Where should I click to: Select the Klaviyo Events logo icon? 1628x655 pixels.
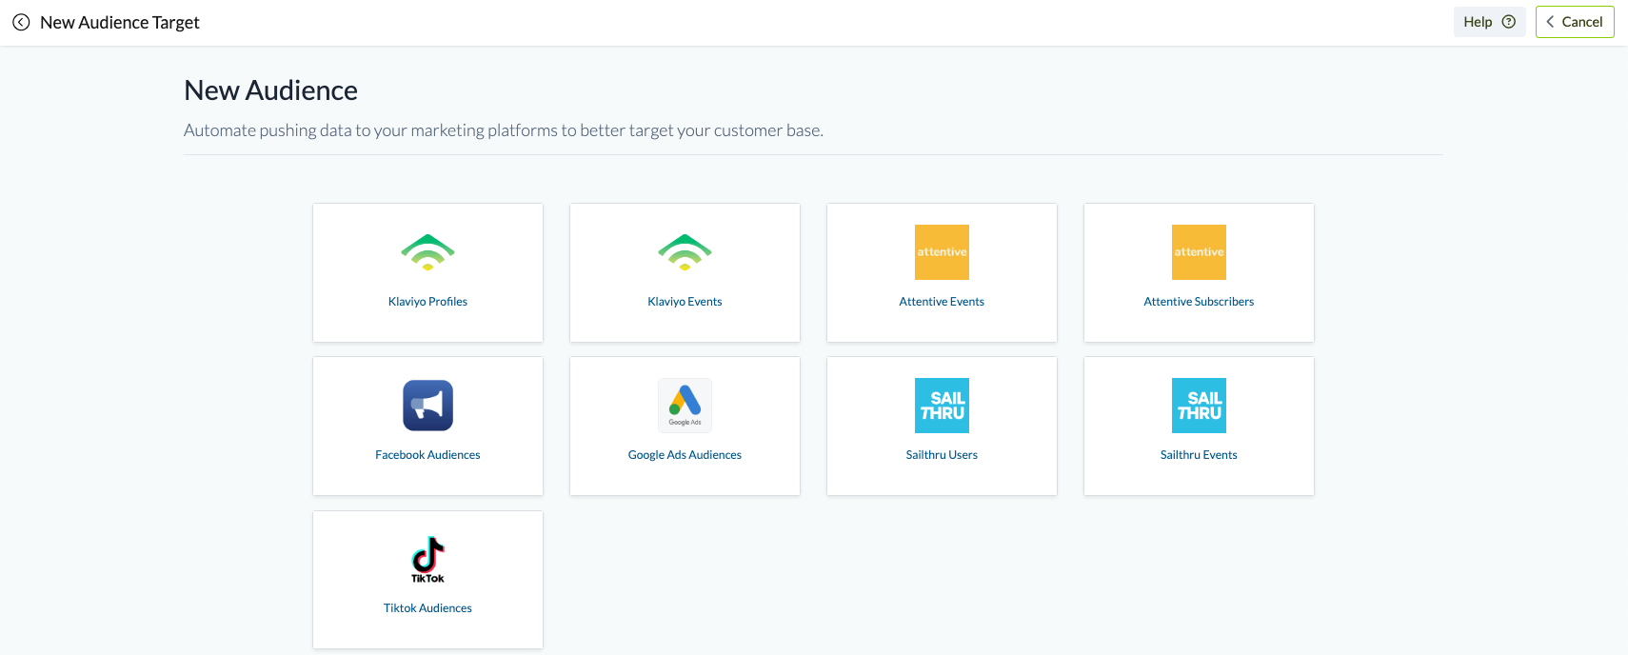[685, 252]
